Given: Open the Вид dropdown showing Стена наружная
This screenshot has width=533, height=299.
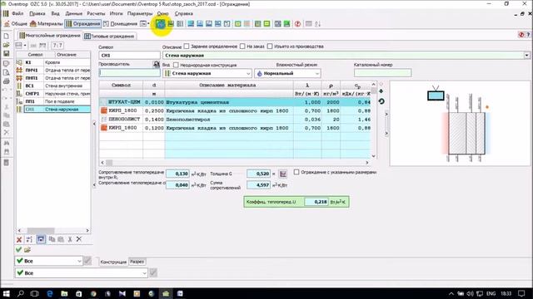Looking at the screenshot, I should tap(207, 73).
